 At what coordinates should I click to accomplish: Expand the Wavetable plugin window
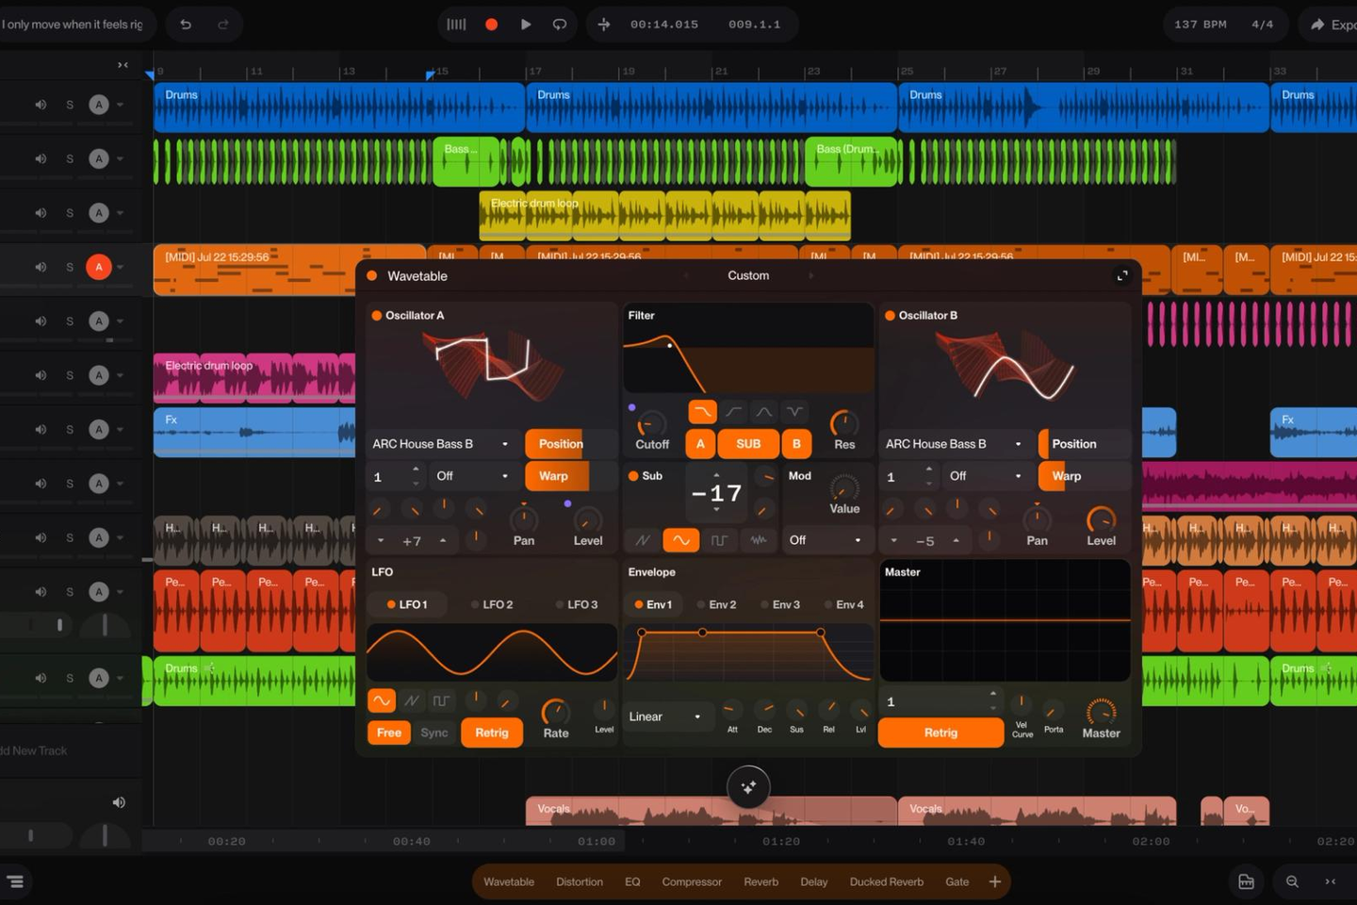click(x=1121, y=275)
